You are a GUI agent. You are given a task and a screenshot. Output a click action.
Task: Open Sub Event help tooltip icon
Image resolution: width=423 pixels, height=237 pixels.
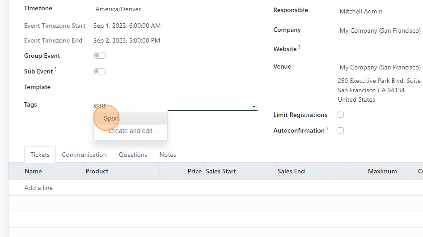[55, 69]
